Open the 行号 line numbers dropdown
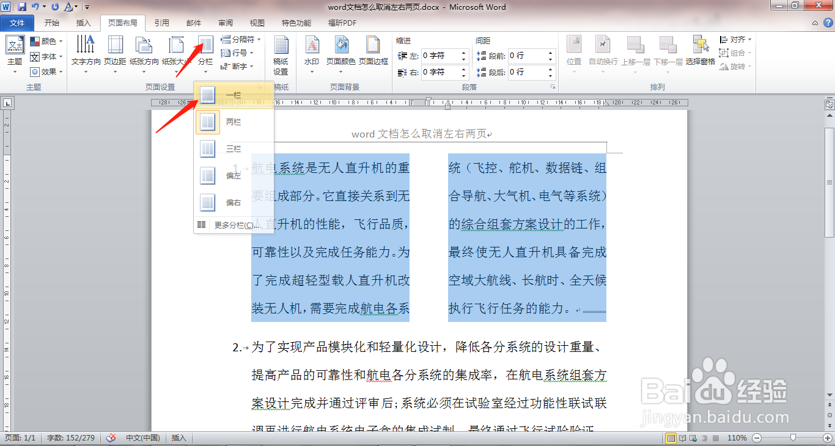Image resolution: width=835 pixels, height=446 pixels. (237, 53)
